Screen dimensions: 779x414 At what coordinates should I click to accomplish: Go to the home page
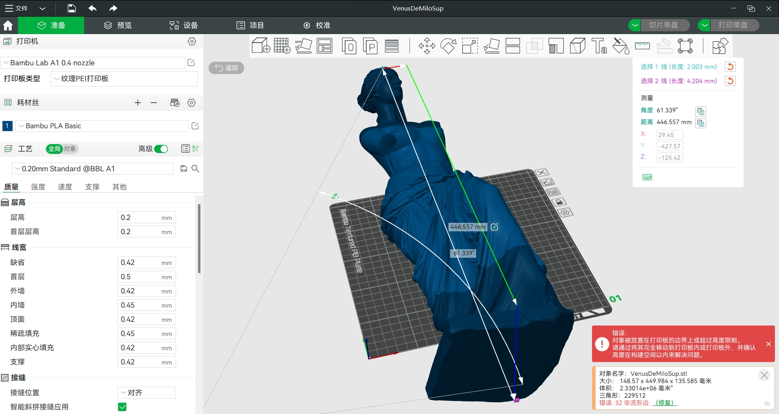(8, 25)
